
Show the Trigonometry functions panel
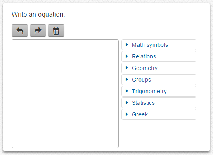pos(149,91)
